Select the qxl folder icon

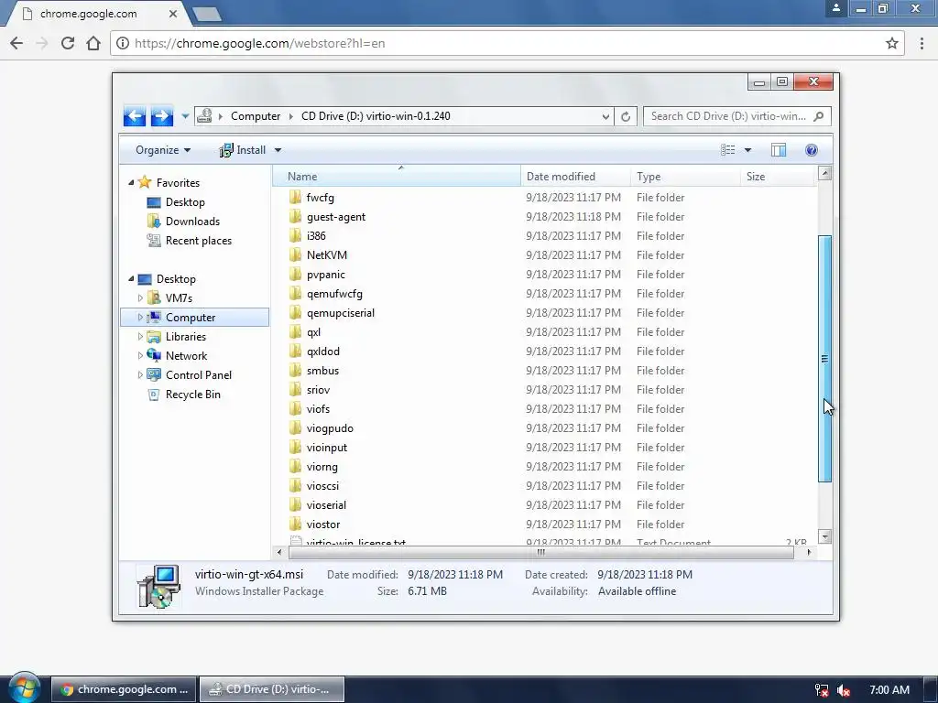point(295,331)
